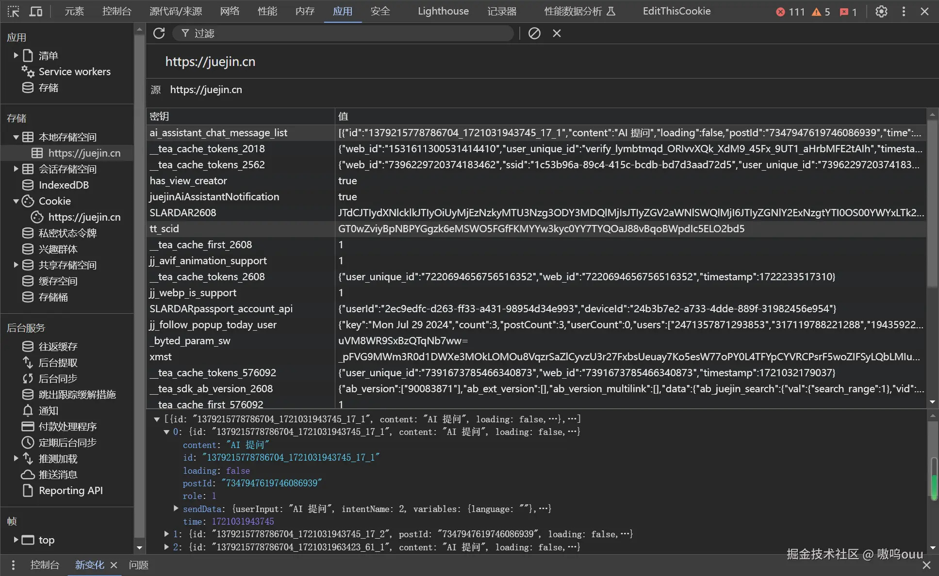Open the 控制台 drawer tab
939x576 pixels.
pyautogui.click(x=45, y=565)
